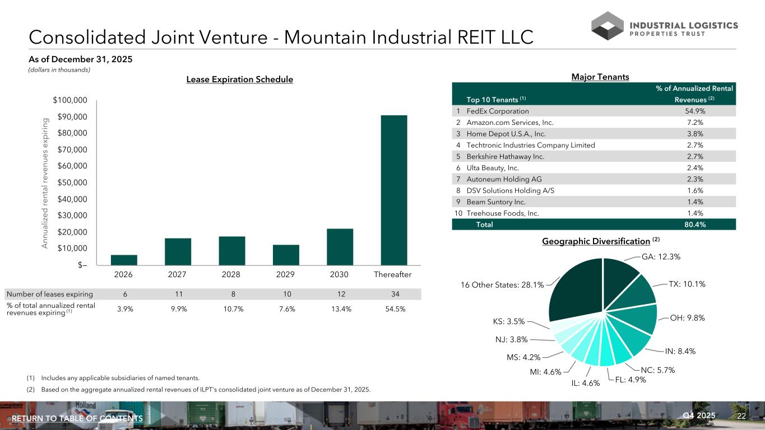Screen dimensions: 765x430
Task: Select the Total 80.4% table row
Action: pyautogui.click(x=594, y=224)
